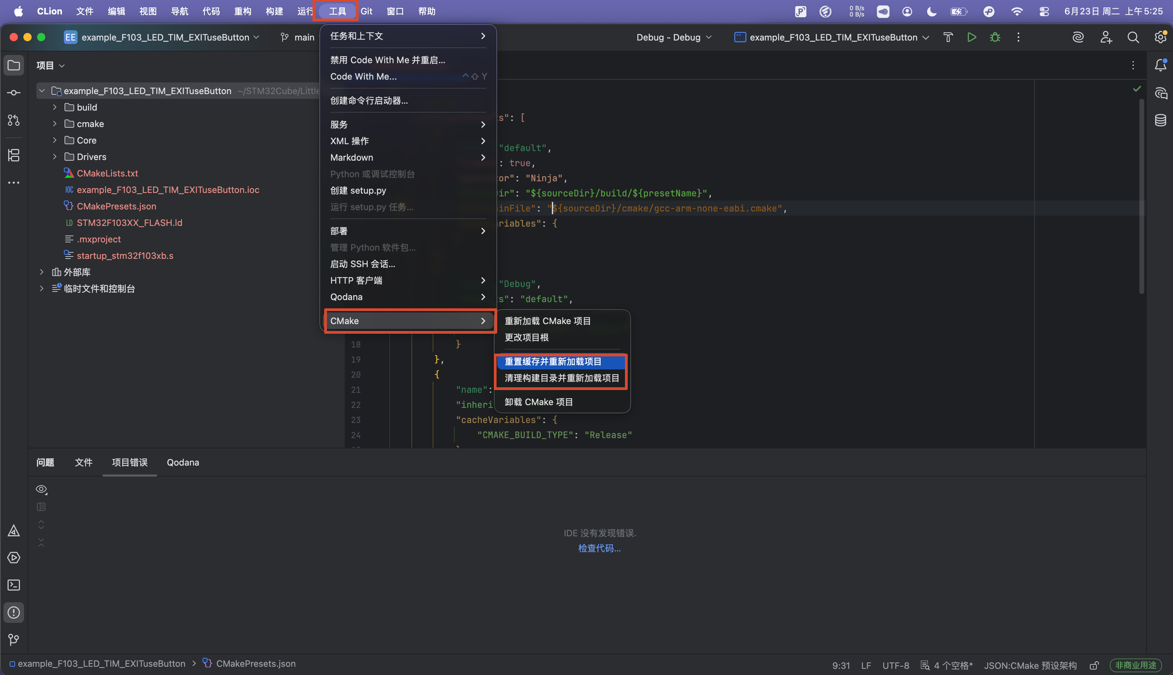Viewport: 1173px width, 675px height.
Task: Open the Terminal tool window icon
Action: [x=14, y=585]
